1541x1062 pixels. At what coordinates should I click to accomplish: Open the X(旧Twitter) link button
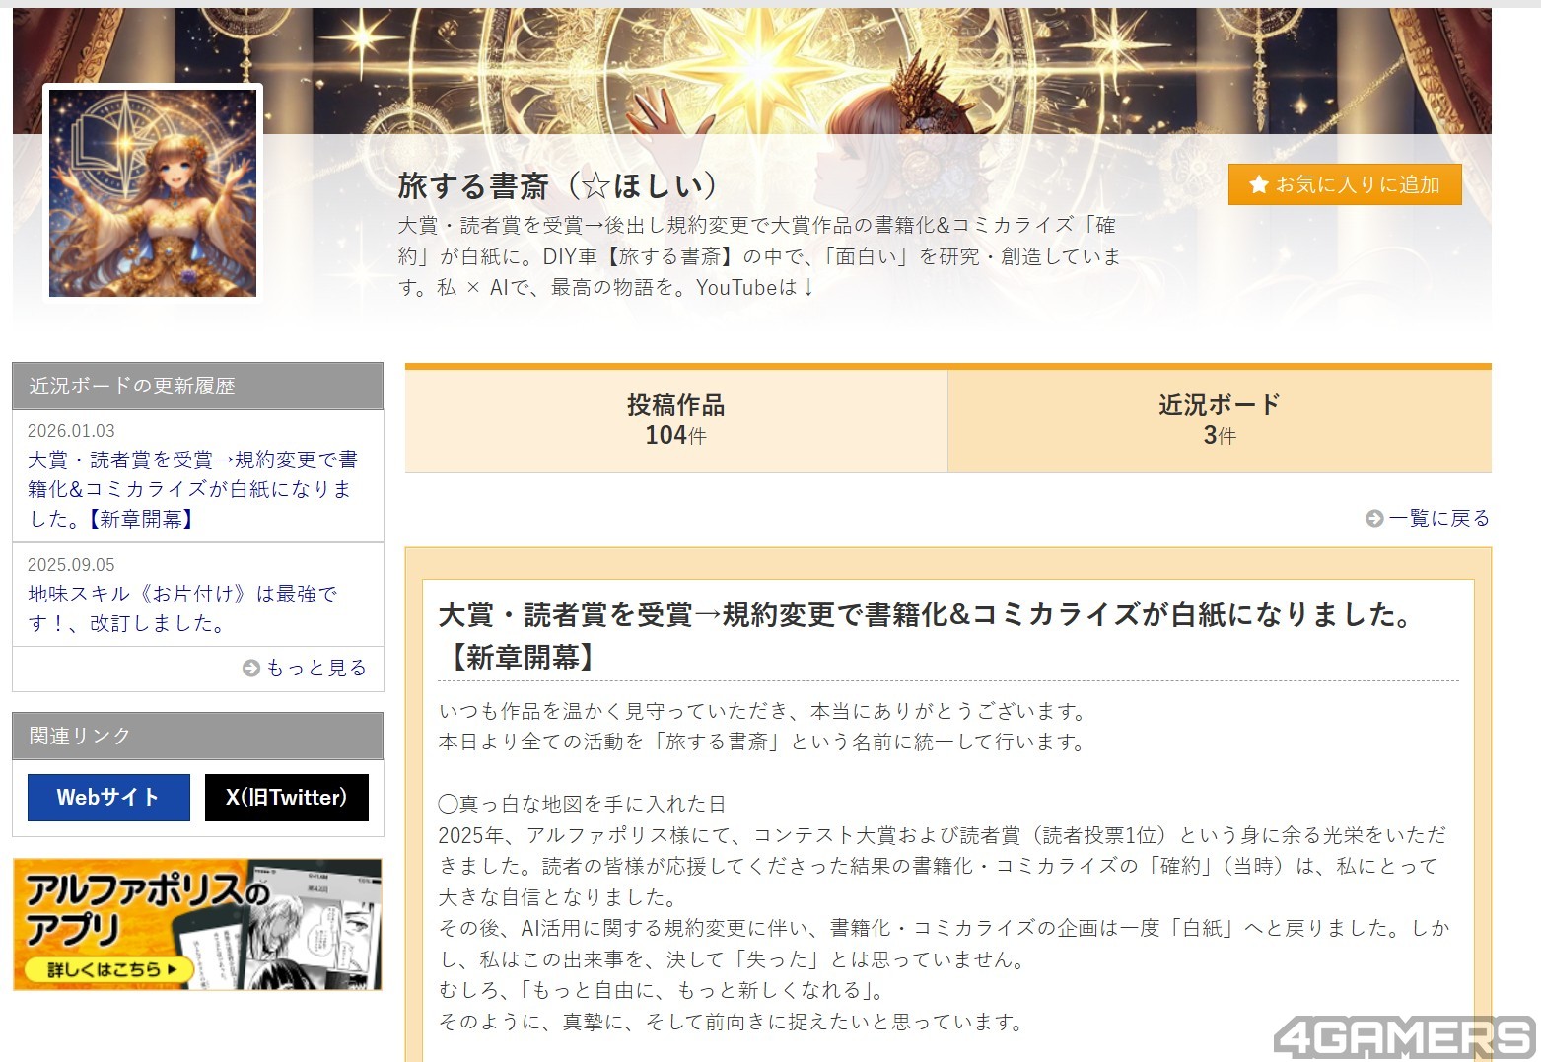pyautogui.click(x=286, y=798)
